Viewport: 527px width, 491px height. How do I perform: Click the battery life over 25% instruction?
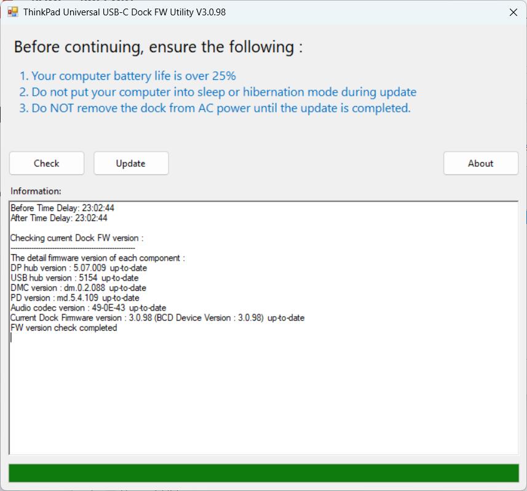pyautogui.click(x=128, y=76)
